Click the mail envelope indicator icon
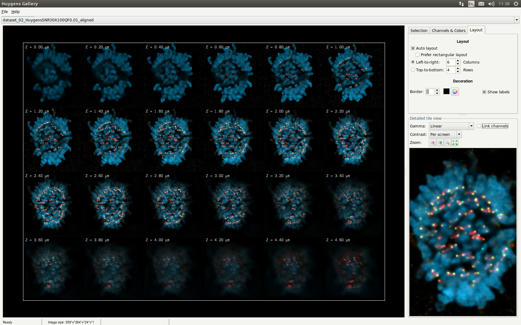Viewport: 521px width, 325px height. (481, 4)
